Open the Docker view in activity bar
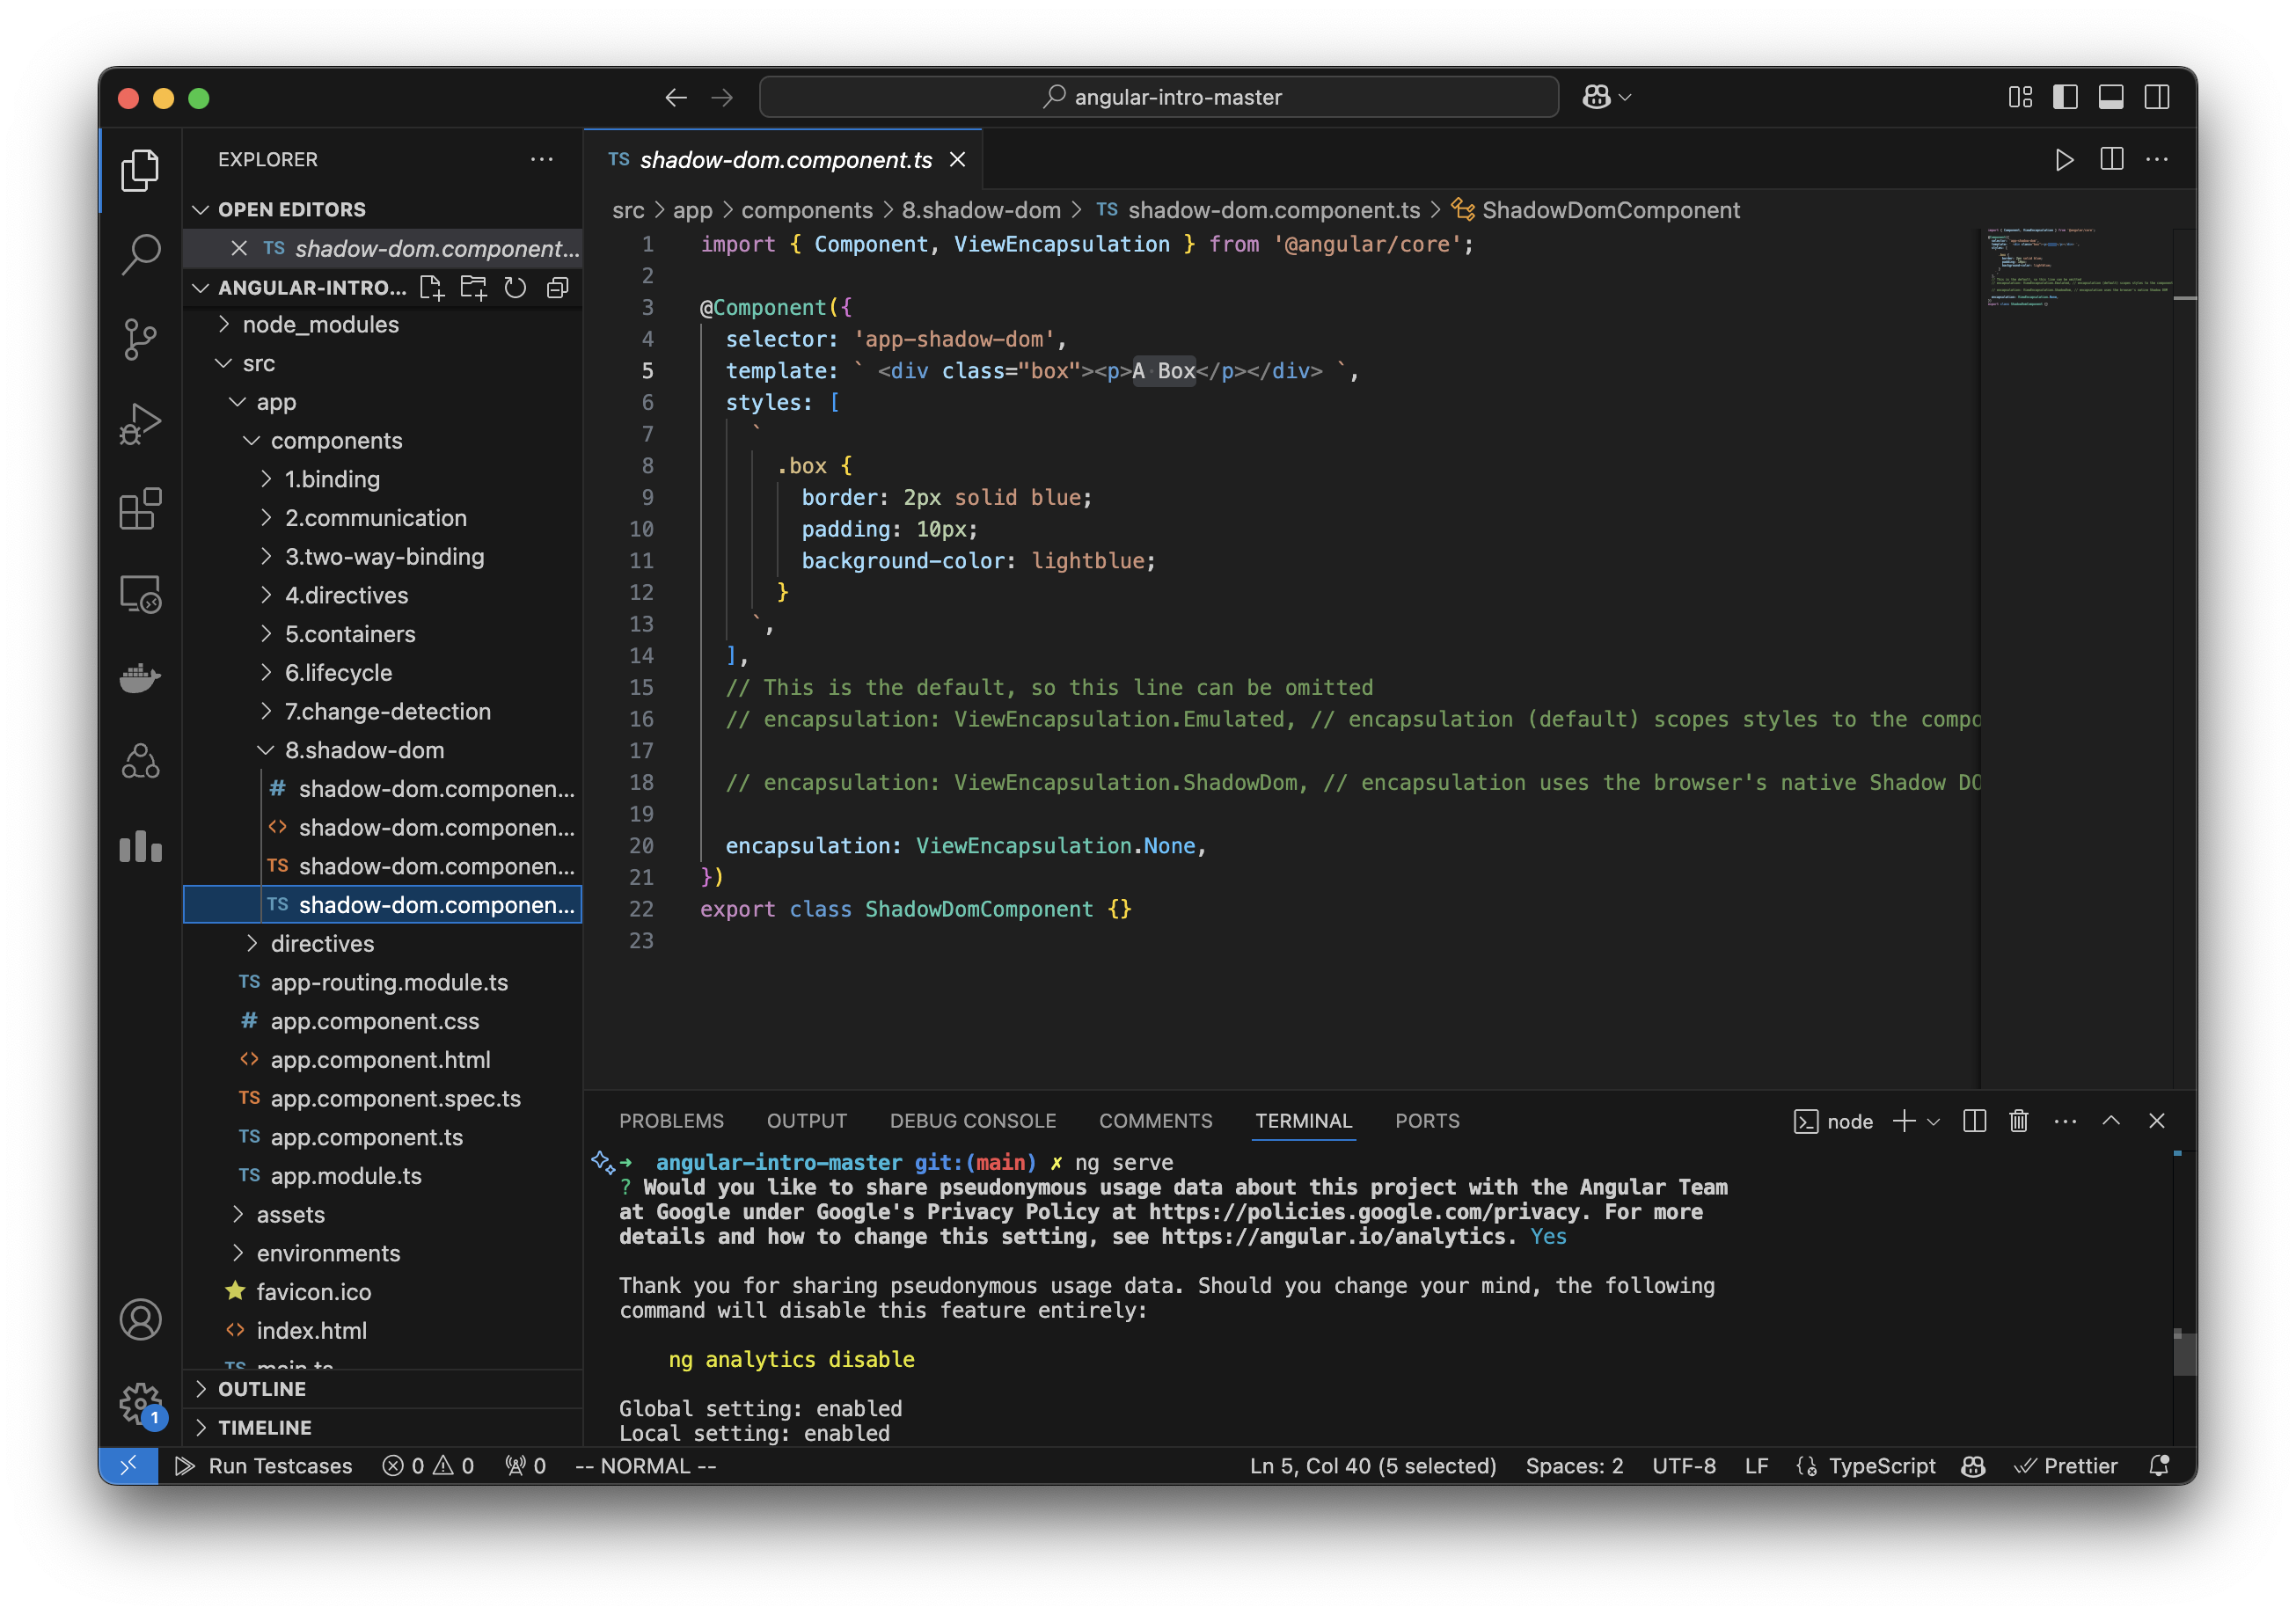This screenshot has width=2296, height=1615. coord(140,678)
